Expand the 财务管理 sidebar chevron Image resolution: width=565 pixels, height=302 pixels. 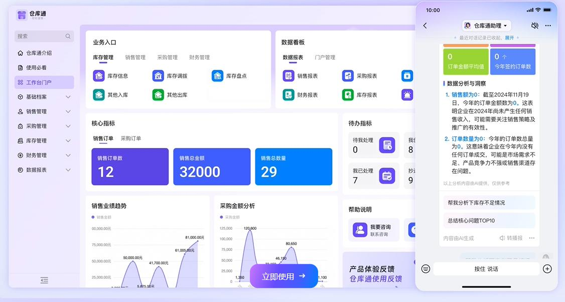68,156
